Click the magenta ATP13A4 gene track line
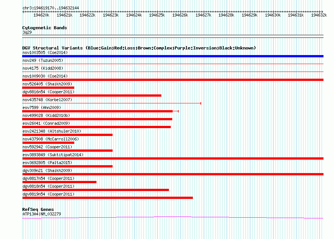The image size is (334, 239). point(173,217)
